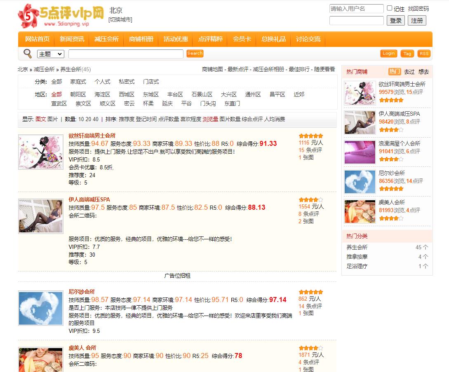Go to 会员卡 in the navigation menu

click(x=242, y=39)
